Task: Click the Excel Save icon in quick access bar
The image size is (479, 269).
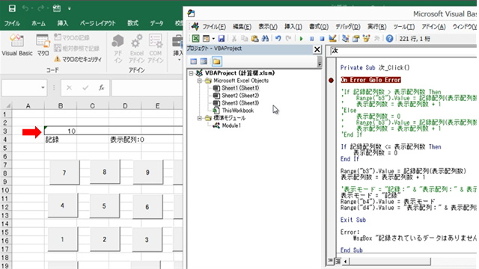Action: pyautogui.click(x=12, y=8)
